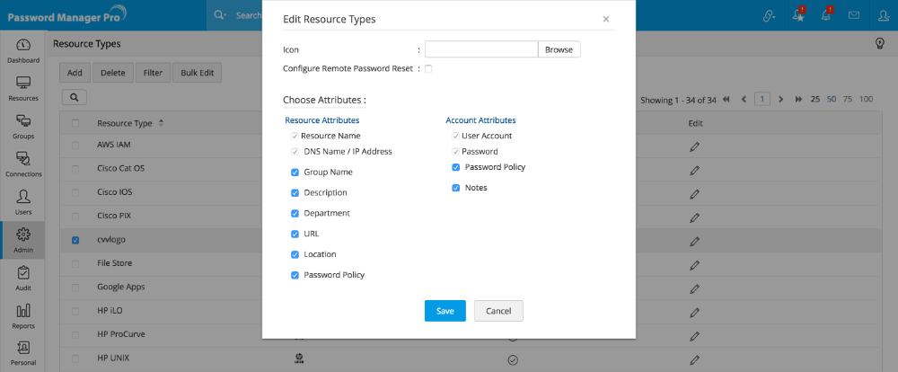Screen dimensions: 898x372
Task: Click the search magnifier icon above table
Action: 74,97
